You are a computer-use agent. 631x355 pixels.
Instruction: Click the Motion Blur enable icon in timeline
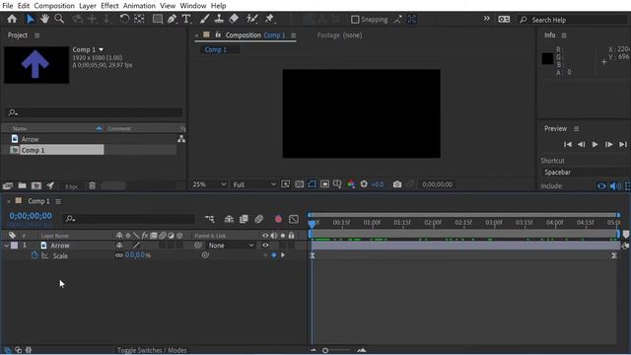click(258, 219)
